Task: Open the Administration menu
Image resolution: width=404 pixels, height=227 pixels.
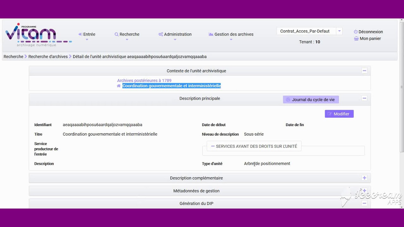Action: coord(175,34)
